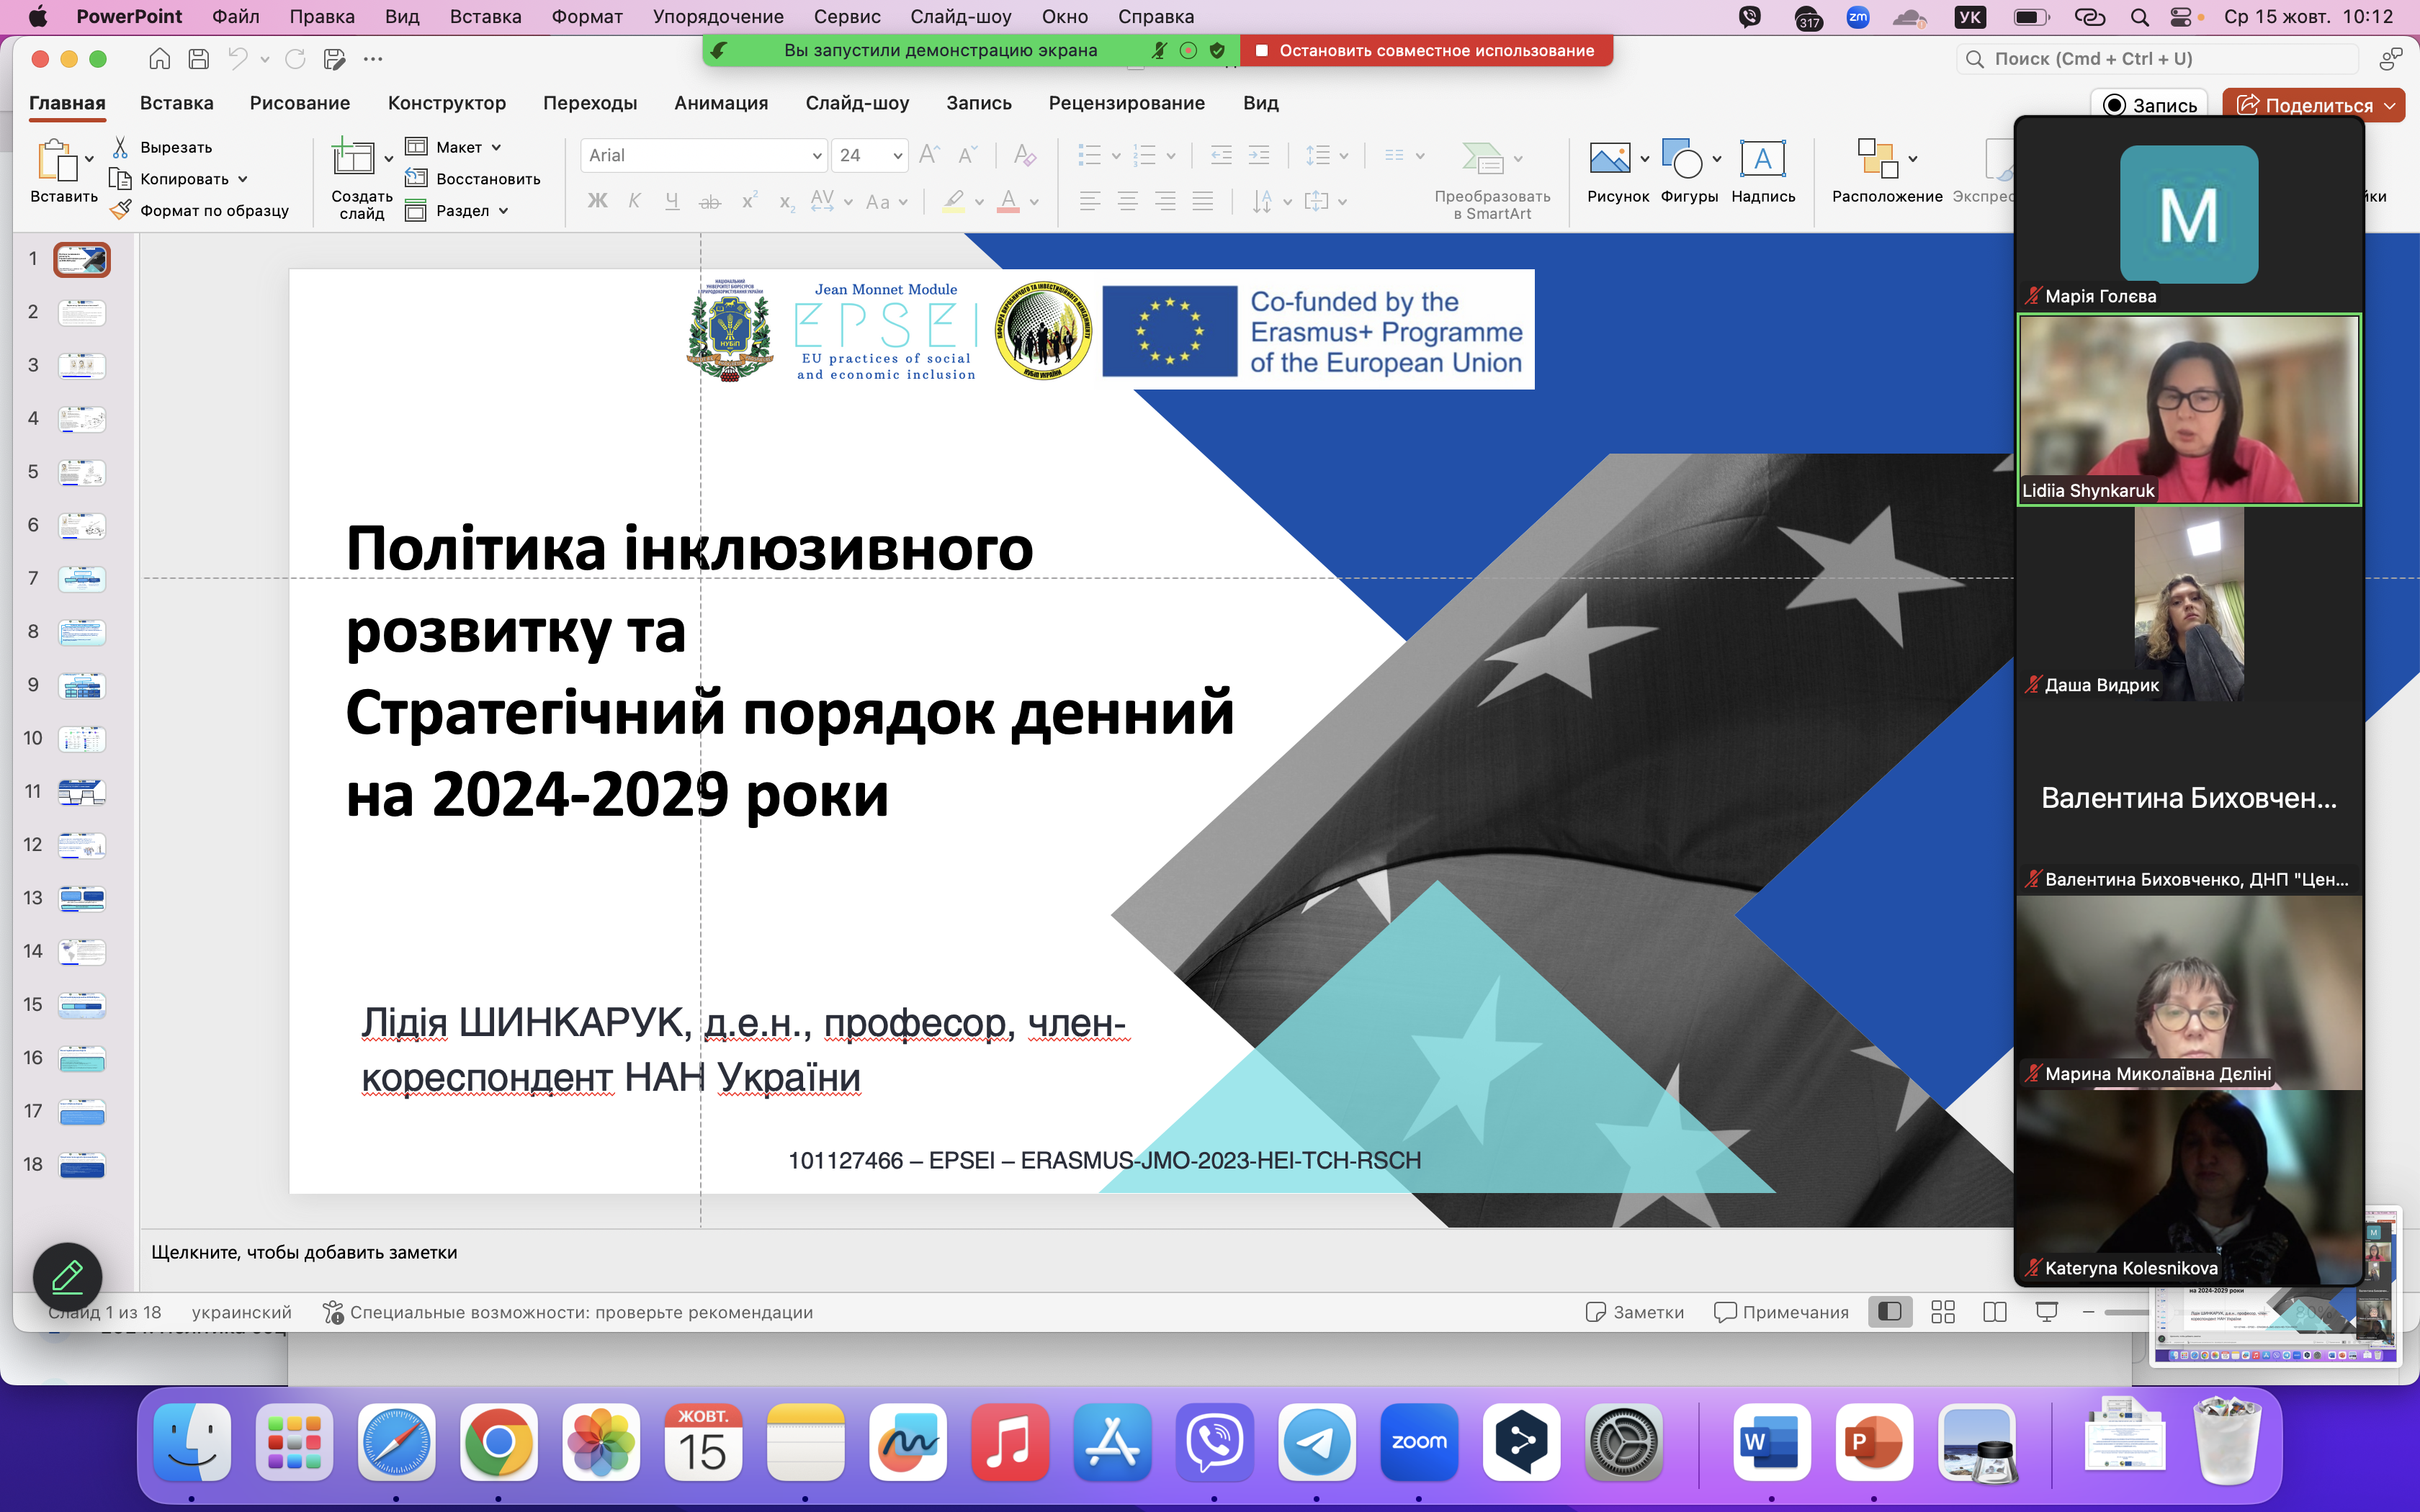Toggle the Notes (Заметки) pane
Screen dimensions: 2420x1512
point(1634,1312)
